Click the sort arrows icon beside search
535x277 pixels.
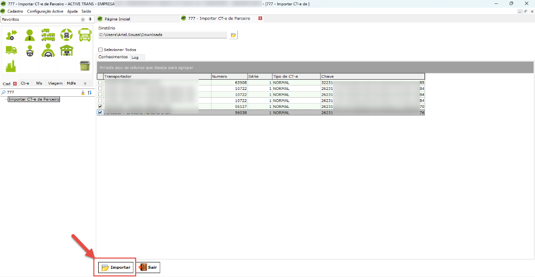pyautogui.click(x=90, y=92)
